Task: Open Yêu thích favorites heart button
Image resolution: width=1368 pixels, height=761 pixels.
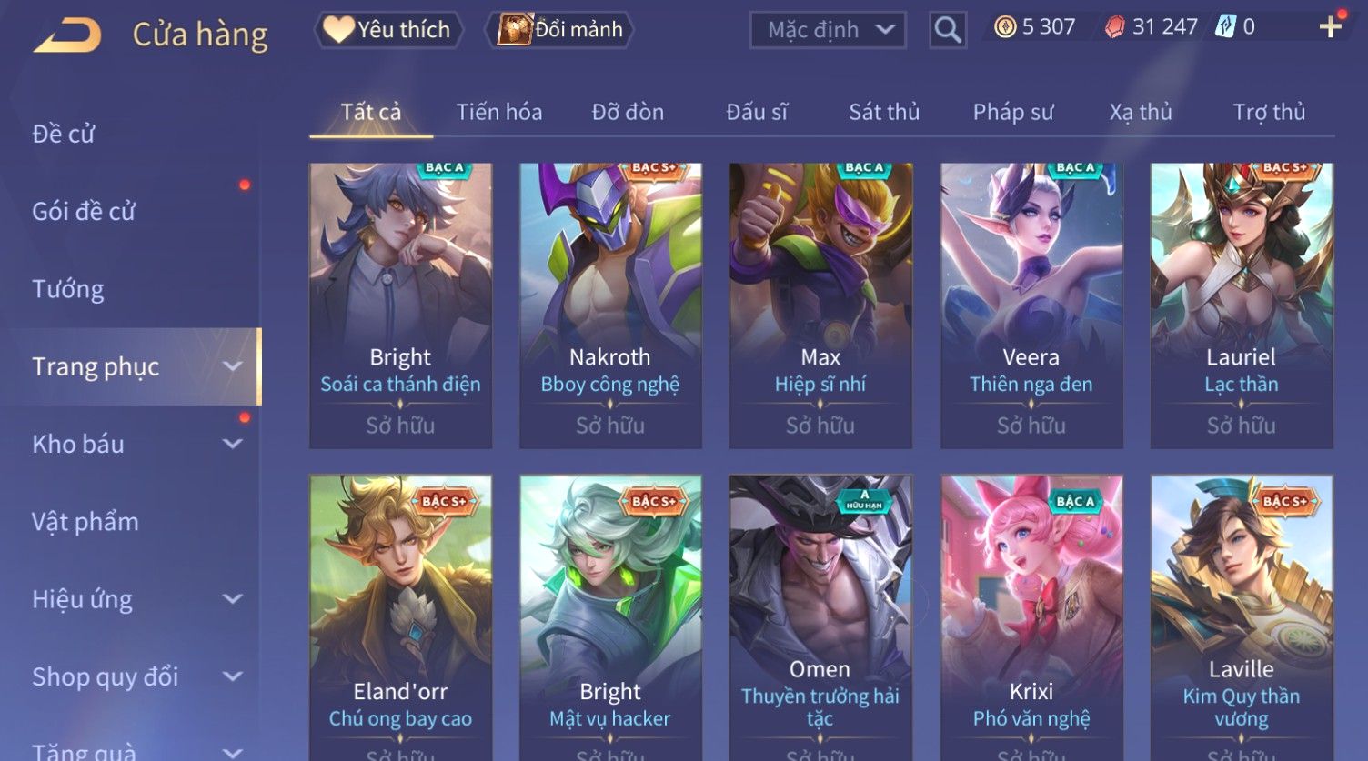Action: tap(388, 30)
